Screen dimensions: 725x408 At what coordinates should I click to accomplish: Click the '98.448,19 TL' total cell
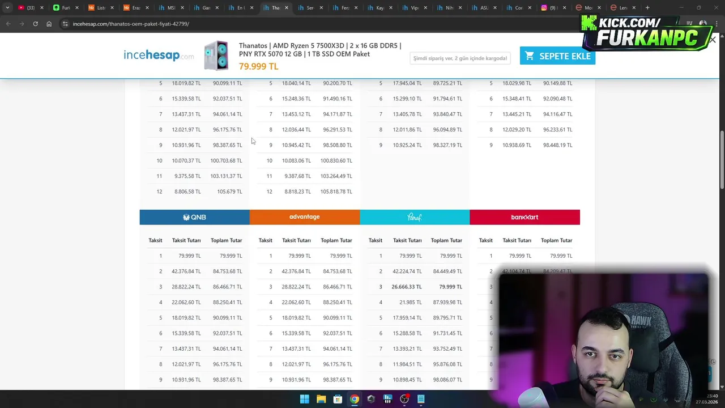pyautogui.click(x=558, y=145)
